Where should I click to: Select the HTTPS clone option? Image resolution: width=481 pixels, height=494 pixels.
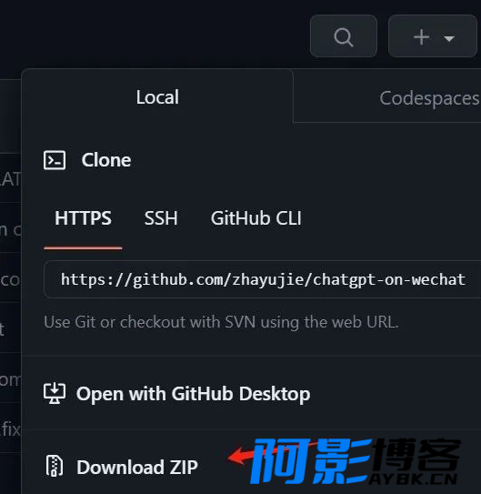[83, 218]
